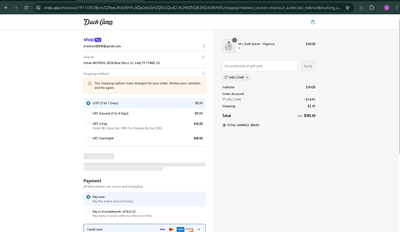Click the extension icon beside the bookmark star

tap(361, 8)
